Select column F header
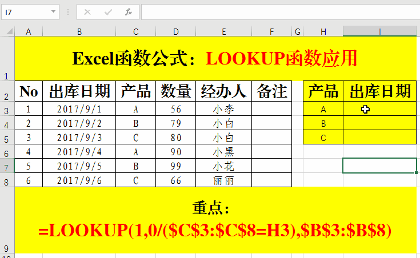420x258 pixels. [x=271, y=31]
